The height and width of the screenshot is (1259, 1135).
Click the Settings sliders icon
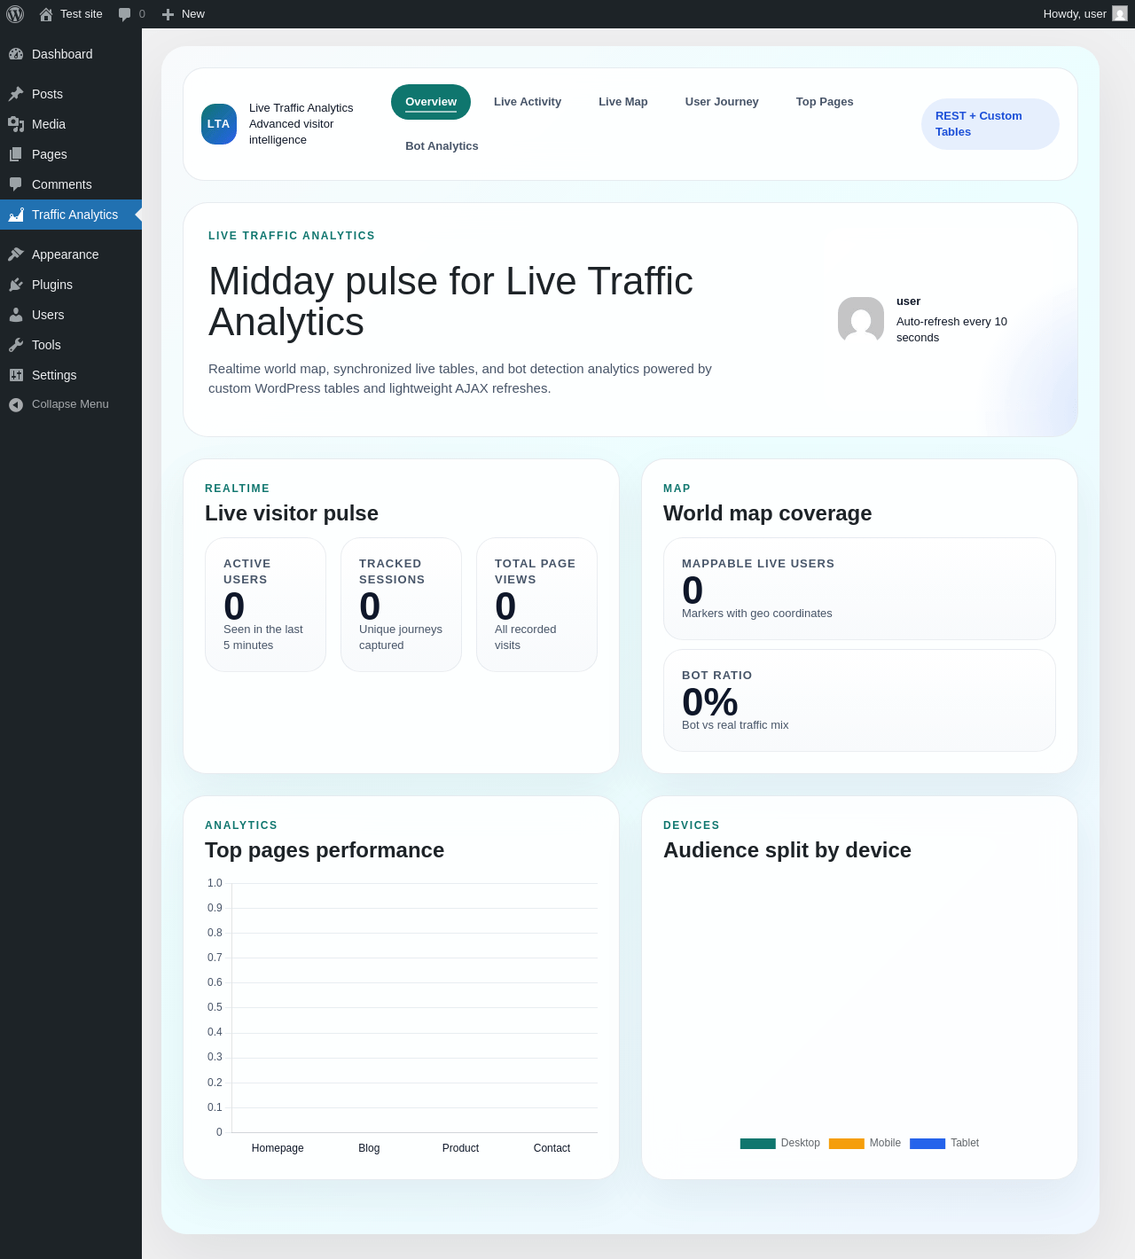[x=16, y=375]
